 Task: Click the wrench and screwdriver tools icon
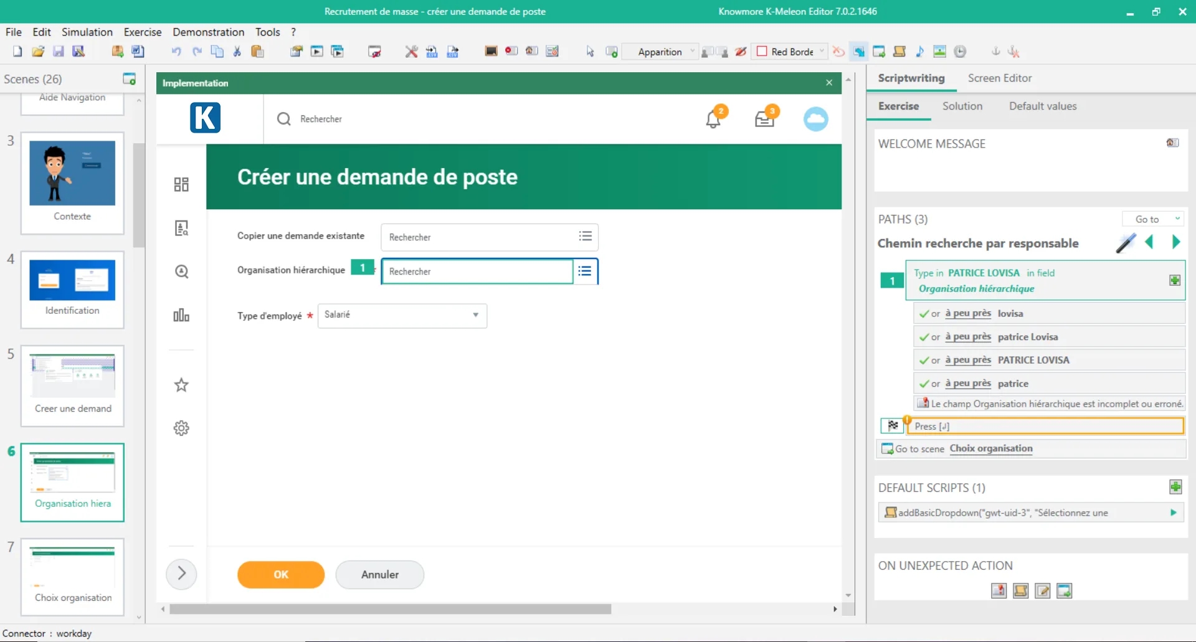[x=411, y=52]
